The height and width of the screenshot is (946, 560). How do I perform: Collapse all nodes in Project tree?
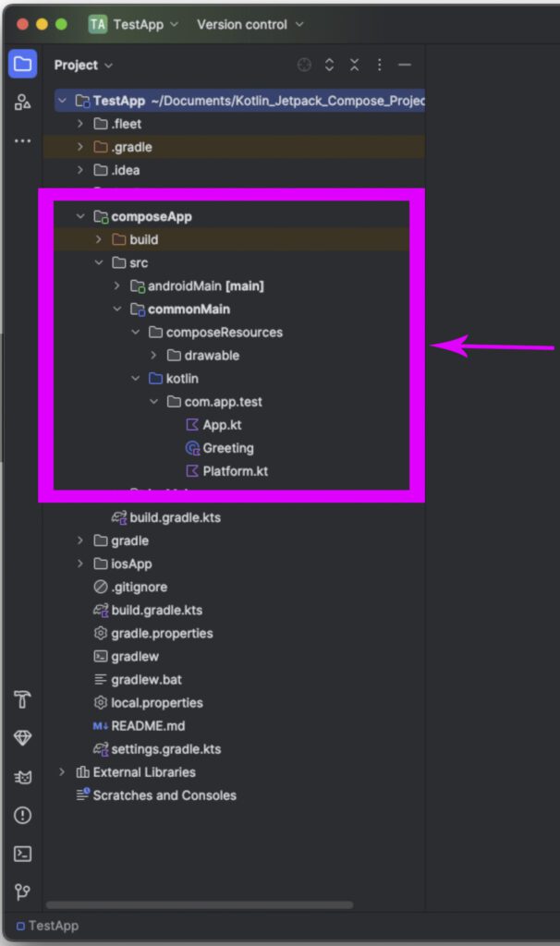[354, 65]
